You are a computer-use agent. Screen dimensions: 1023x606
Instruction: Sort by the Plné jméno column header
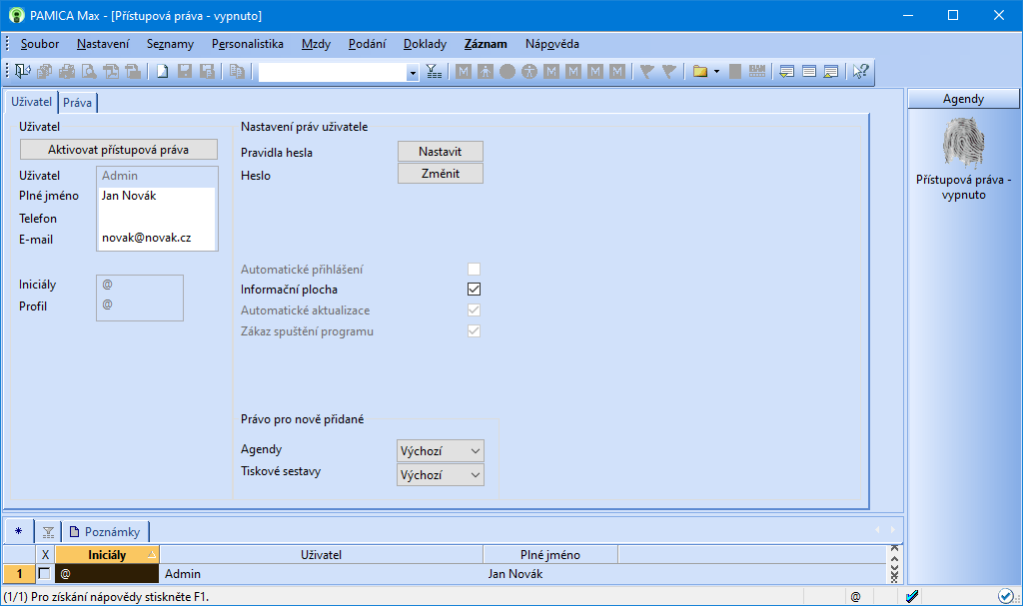tap(550, 555)
